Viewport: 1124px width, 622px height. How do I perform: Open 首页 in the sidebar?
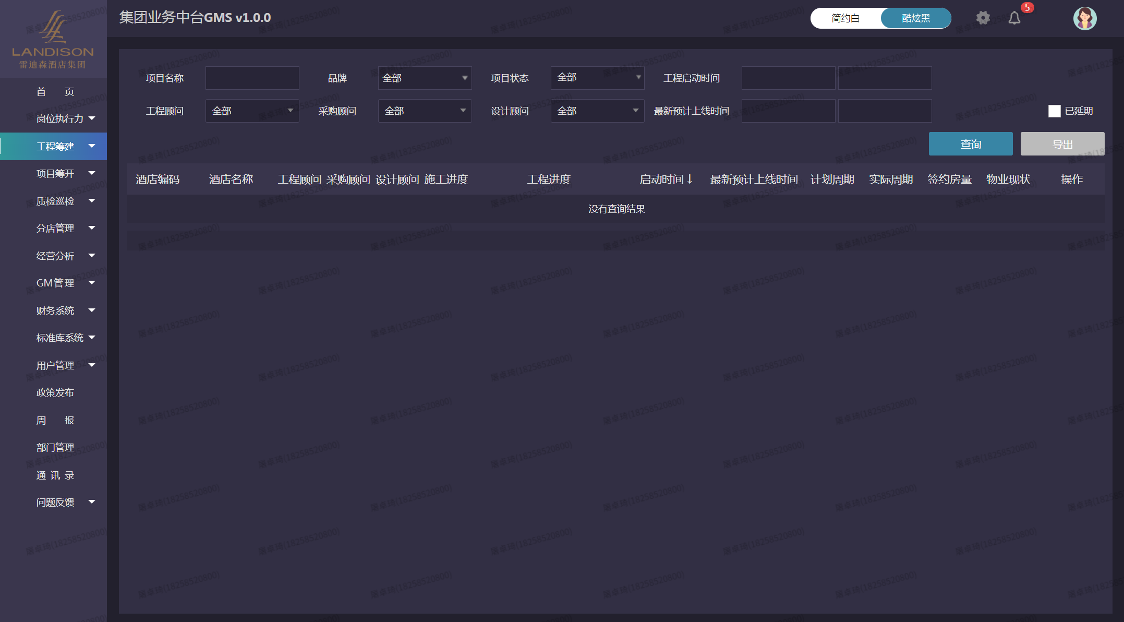point(55,91)
